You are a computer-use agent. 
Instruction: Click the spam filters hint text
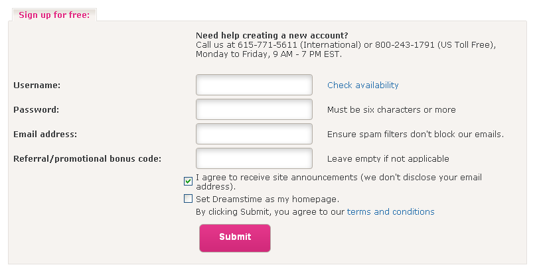click(x=415, y=135)
